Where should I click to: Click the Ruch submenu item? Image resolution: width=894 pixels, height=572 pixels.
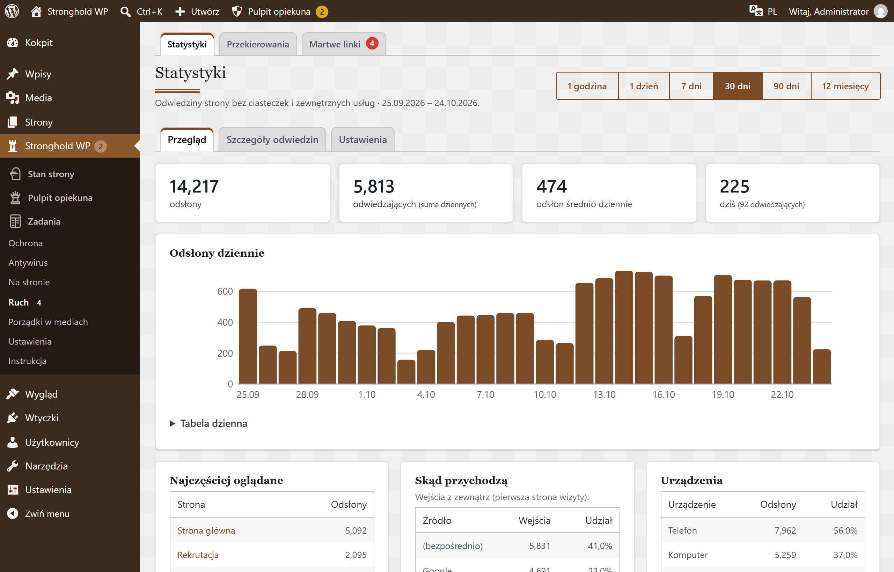[24, 302]
